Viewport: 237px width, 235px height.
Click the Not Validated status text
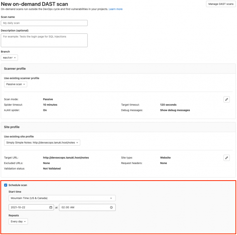click(52, 169)
